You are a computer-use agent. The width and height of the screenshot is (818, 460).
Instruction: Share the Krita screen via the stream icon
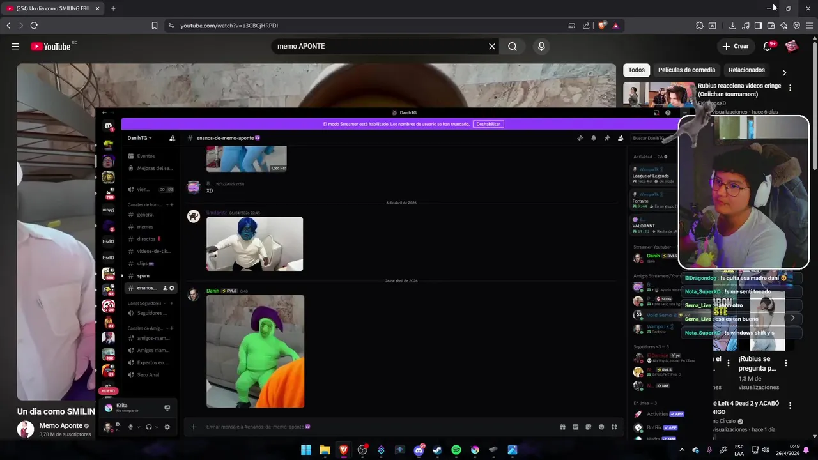pyautogui.click(x=167, y=408)
